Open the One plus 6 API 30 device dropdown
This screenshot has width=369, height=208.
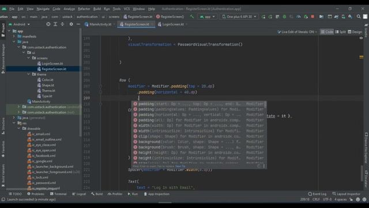tap(239, 17)
